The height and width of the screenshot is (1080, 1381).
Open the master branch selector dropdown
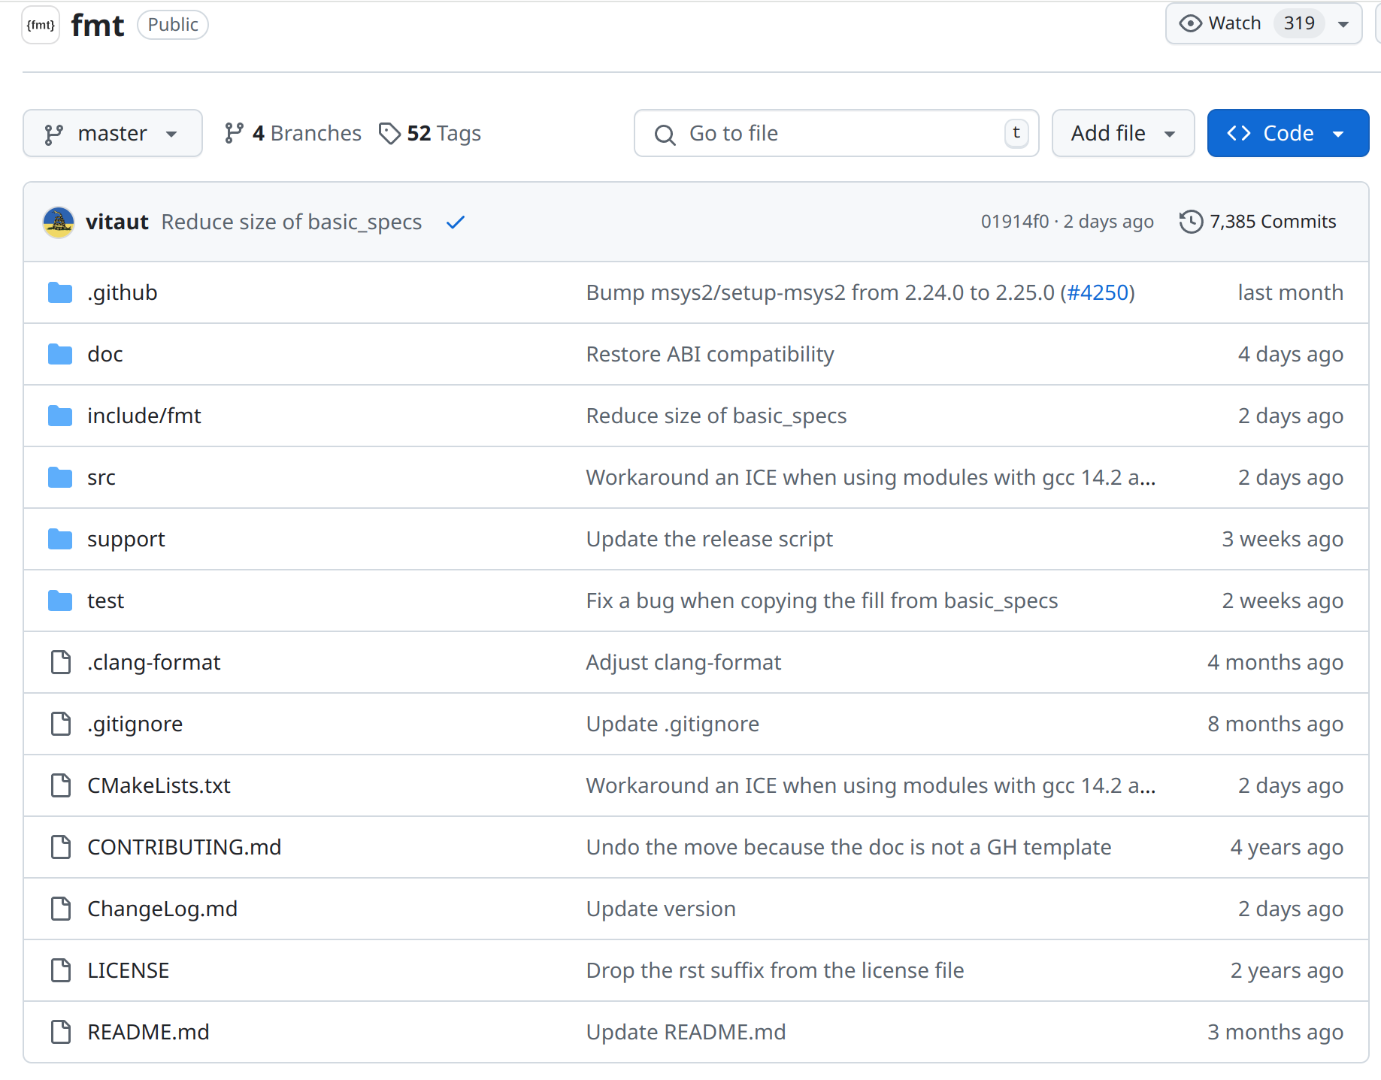(113, 134)
